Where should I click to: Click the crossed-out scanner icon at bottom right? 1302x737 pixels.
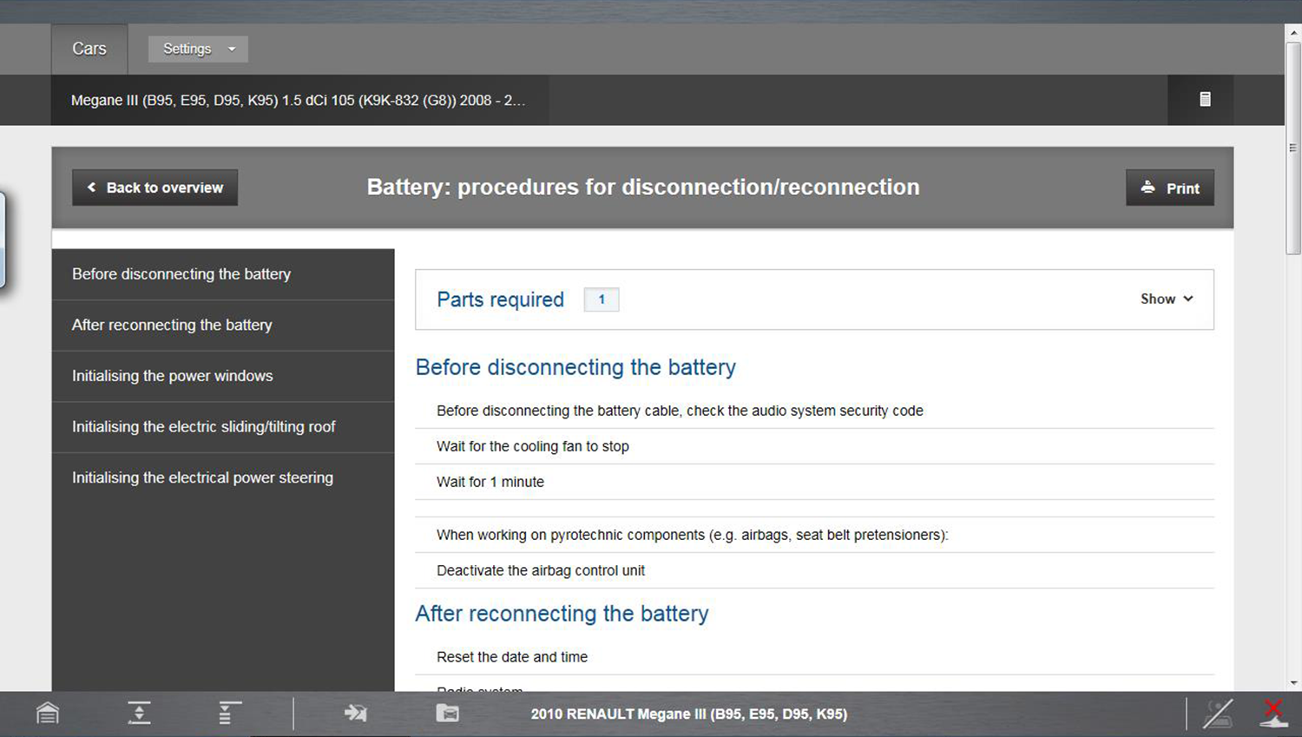pos(1217,714)
